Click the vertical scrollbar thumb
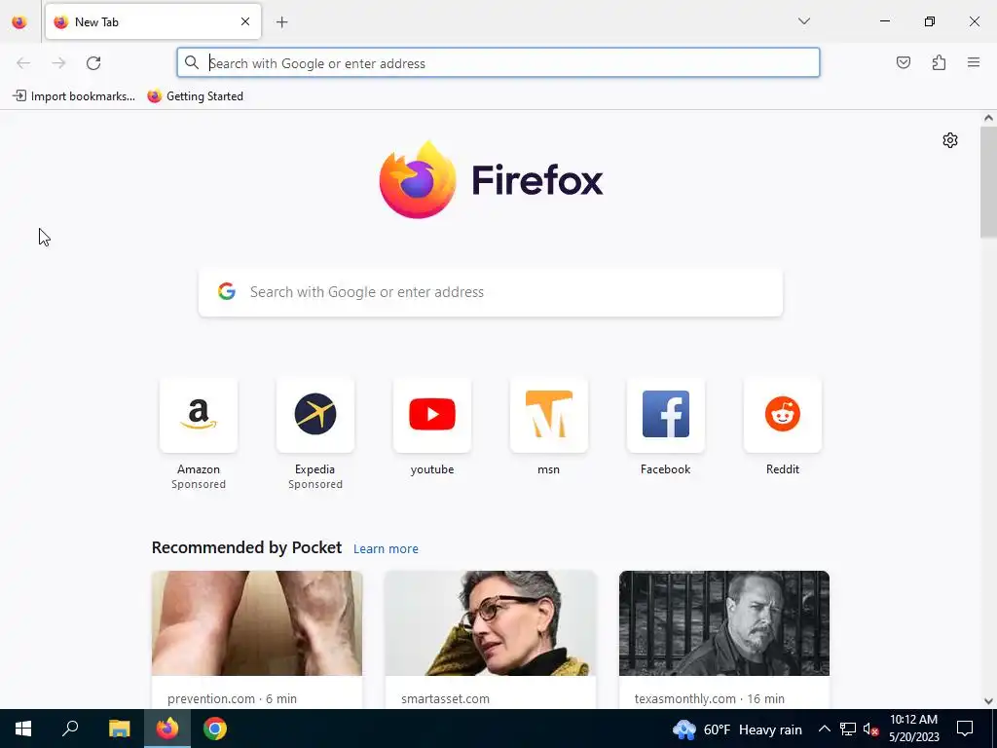Screen dimensions: 997x748 coord(988,182)
